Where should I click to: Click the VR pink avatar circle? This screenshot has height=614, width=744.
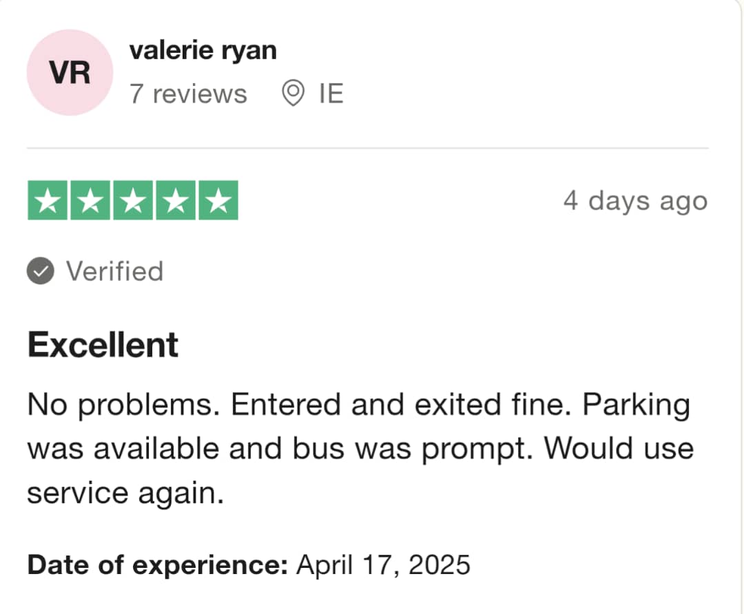(x=70, y=72)
